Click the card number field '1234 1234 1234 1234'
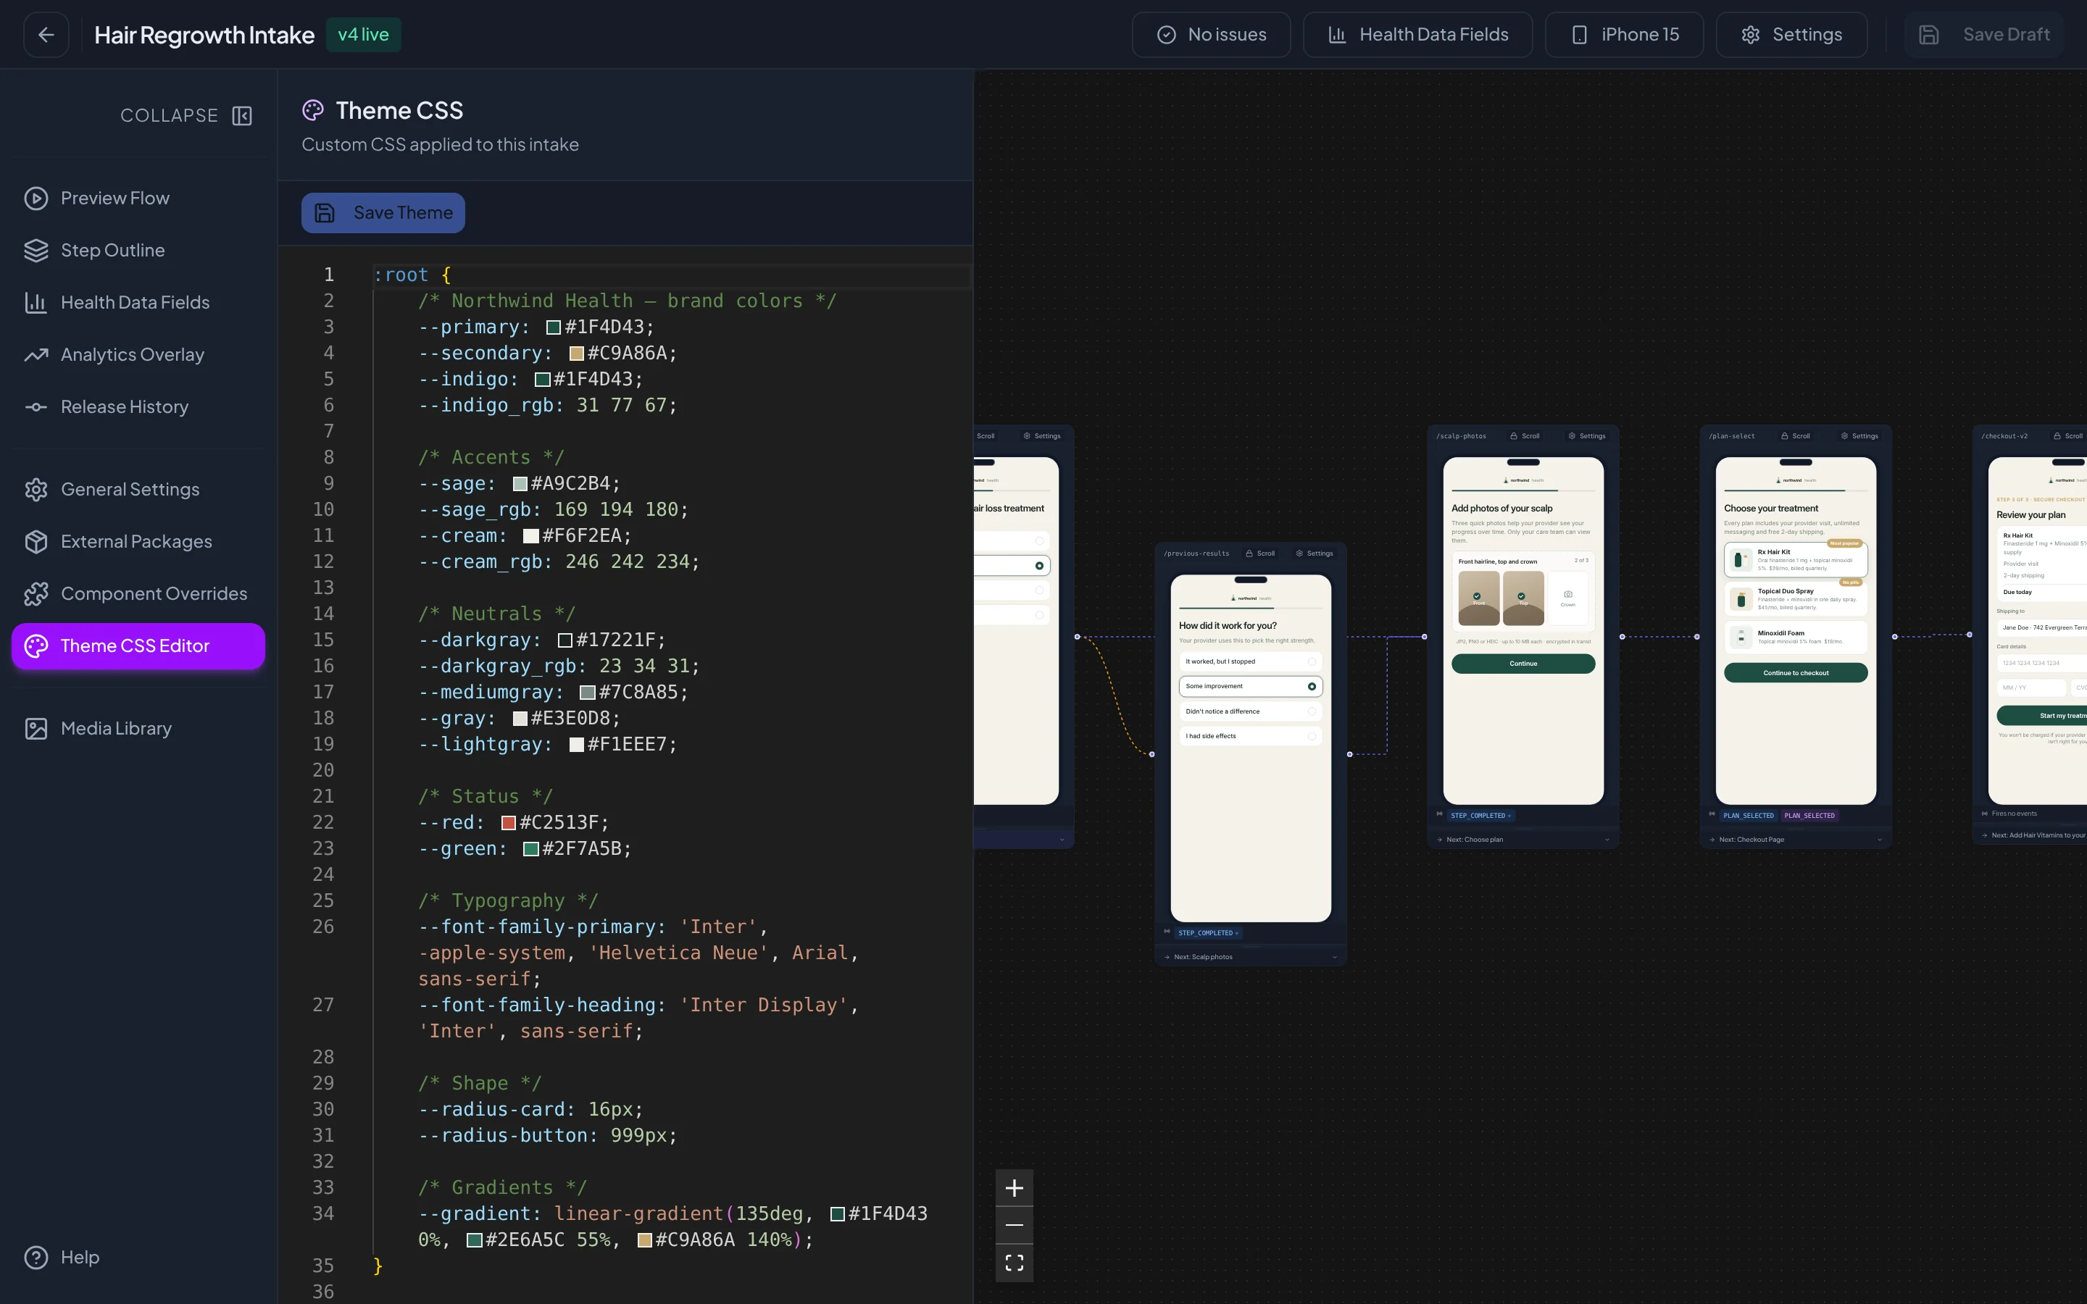The image size is (2087, 1304). 2041,663
